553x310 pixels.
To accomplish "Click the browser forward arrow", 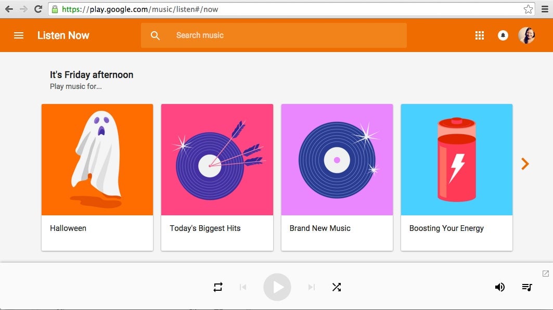I will pyautogui.click(x=23, y=9).
